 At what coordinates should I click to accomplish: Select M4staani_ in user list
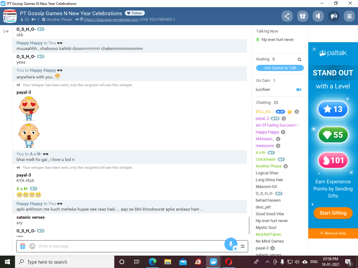pos(265,139)
